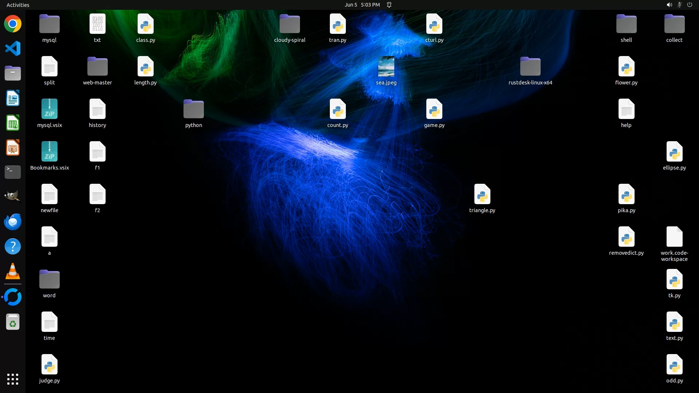This screenshot has width=699, height=393.
Task: Open the date and time menu
Action: [362, 5]
